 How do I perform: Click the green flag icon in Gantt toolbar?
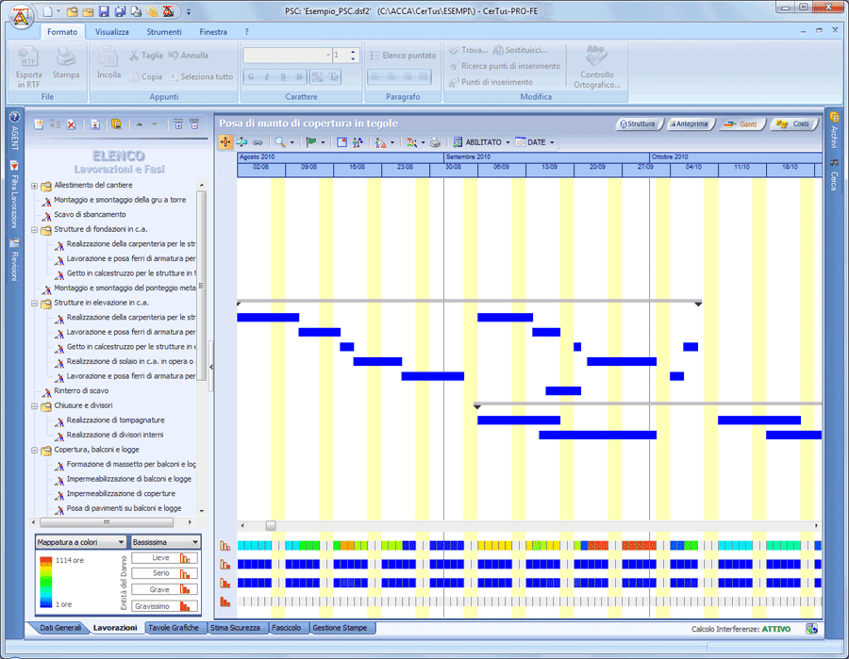[x=312, y=142]
